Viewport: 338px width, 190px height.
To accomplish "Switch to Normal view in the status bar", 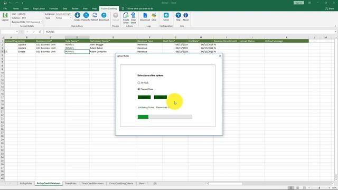I will pyautogui.click(x=291, y=188).
